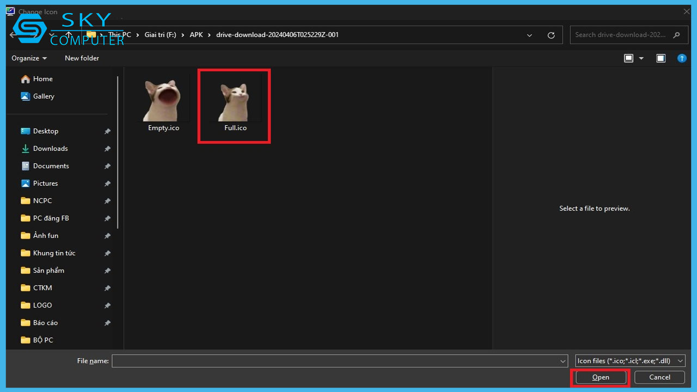Screen dimensions: 697x392
Task: Click the File name input field
Action: 335,361
